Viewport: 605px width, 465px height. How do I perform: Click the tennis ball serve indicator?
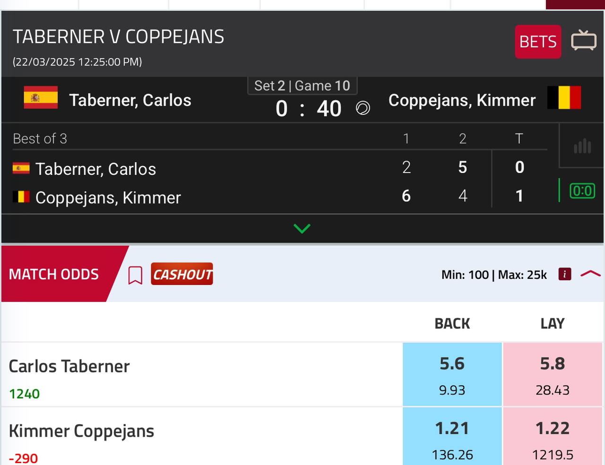pyautogui.click(x=363, y=109)
